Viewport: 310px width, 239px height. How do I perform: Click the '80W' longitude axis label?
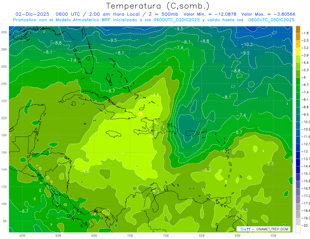(94, 236)
